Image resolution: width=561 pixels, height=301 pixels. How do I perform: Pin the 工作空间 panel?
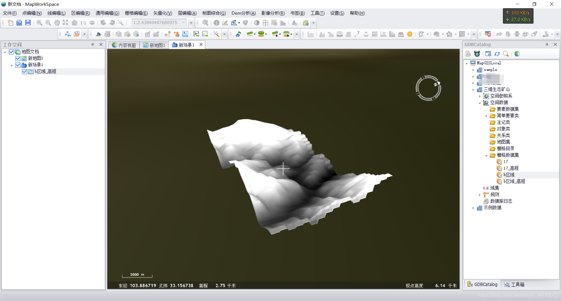point(93,44)
